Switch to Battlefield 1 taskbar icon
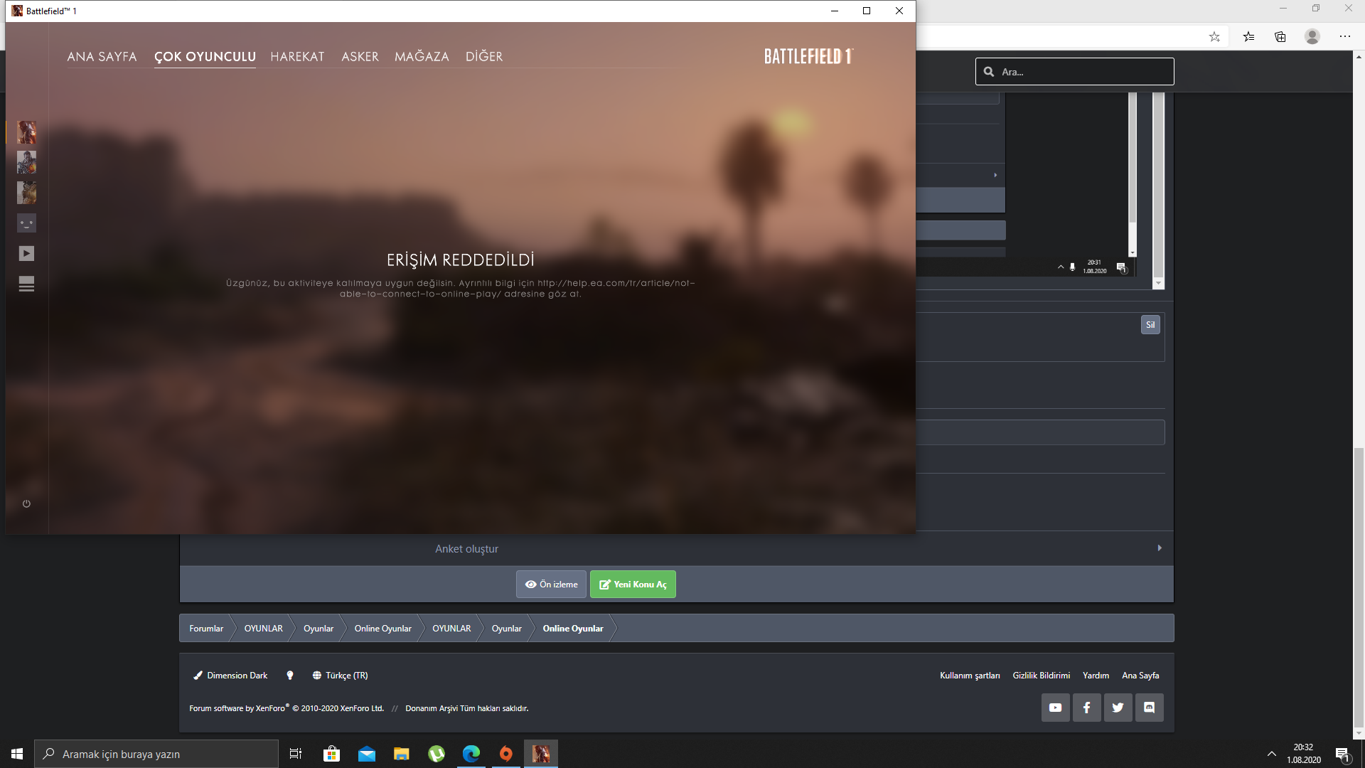Screen dimensions: 1365x768 541,754
